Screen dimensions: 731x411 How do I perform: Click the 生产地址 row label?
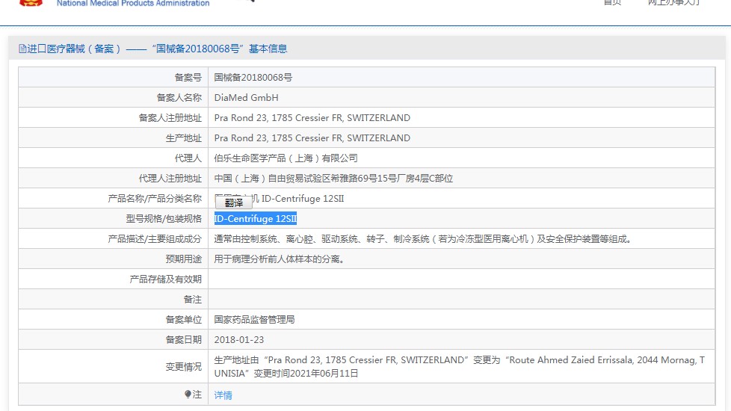tap(184, 138)
